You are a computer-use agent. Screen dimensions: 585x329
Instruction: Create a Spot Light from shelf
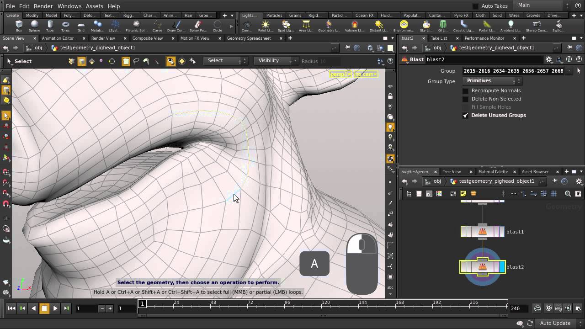[286, 26]
